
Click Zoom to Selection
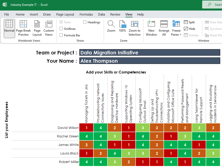[135, 28]
